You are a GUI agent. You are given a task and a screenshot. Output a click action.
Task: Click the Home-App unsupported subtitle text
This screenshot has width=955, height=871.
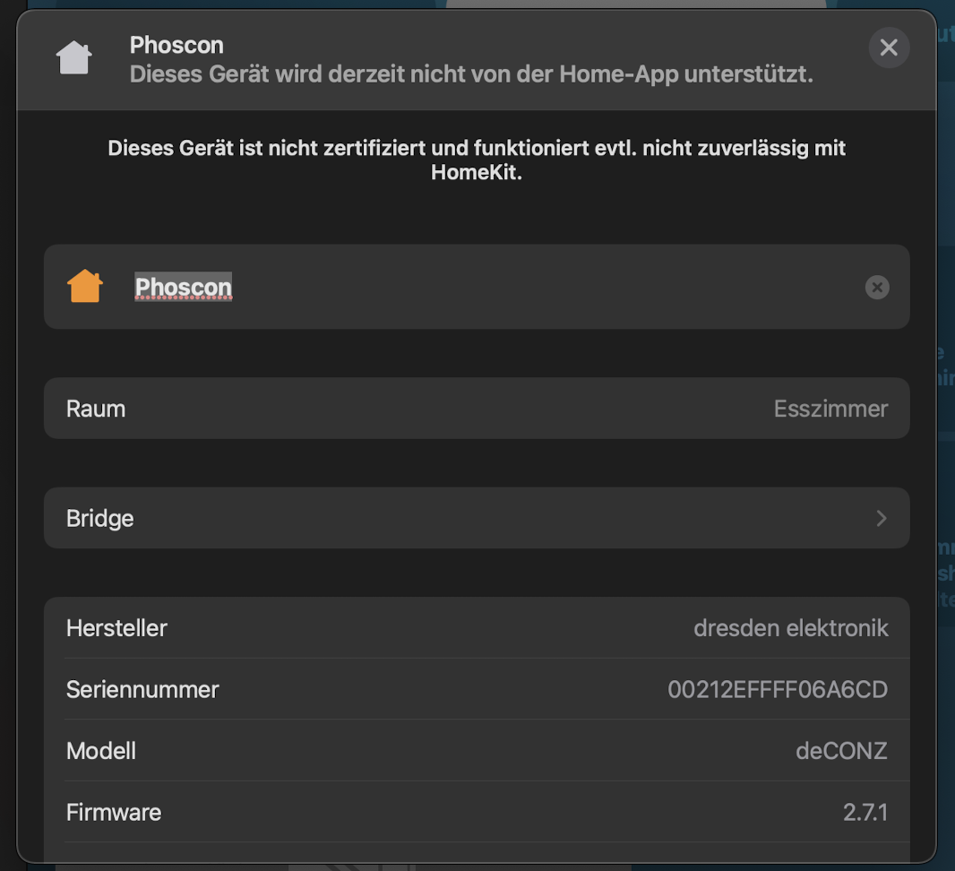pos(471,74)
